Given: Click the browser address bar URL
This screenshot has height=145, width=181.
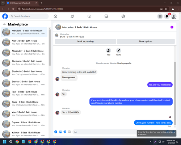Looking at the screenshot, I should click(x=42, y=9).
